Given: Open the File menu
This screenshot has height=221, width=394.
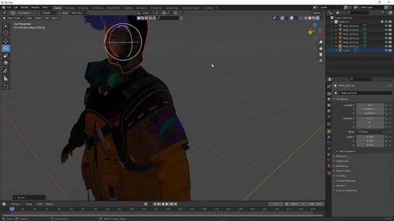Looking at the screenshot, I should coord(9,7).
